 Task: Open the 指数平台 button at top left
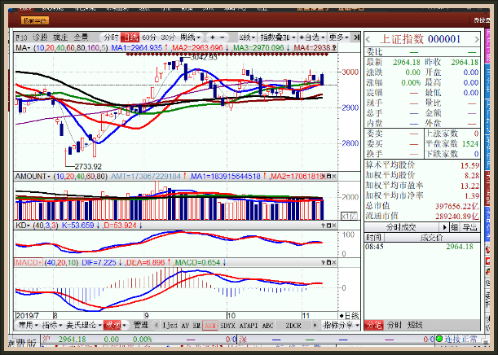tap(35, 20)
